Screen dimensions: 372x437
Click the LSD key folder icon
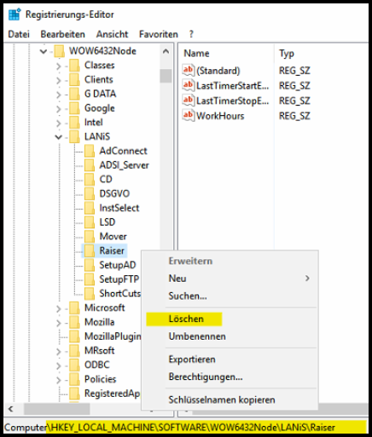(x=90, y=222)
